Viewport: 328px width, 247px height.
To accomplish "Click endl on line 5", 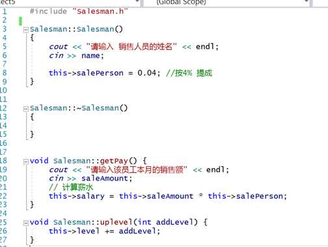I will pos(205,46).
